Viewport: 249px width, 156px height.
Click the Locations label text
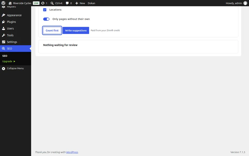point(56,10)
